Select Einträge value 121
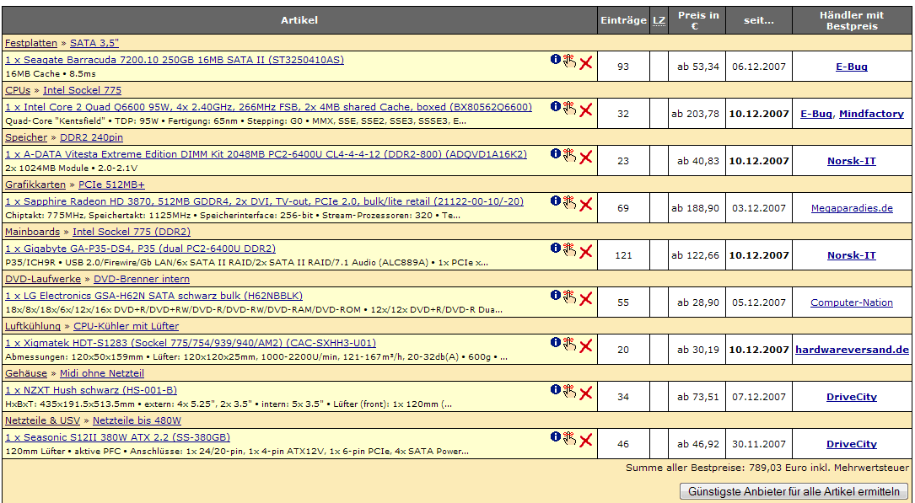This screenshot has width=915, height=503. pyautogui.click(x=623, y=255)
